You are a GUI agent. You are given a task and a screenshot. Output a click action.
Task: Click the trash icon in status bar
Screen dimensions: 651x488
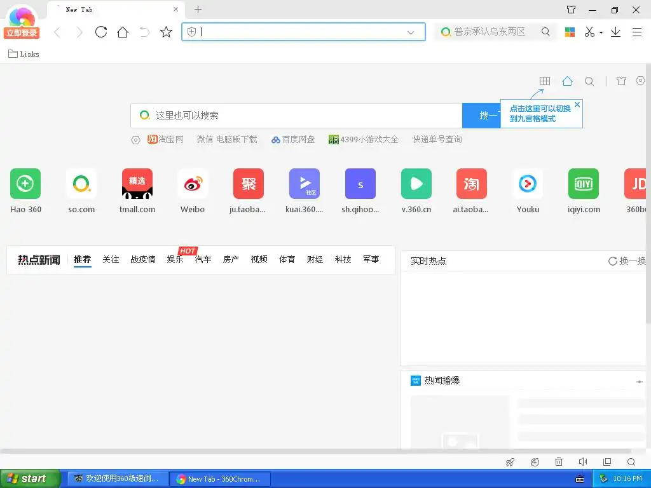point(559,462)
